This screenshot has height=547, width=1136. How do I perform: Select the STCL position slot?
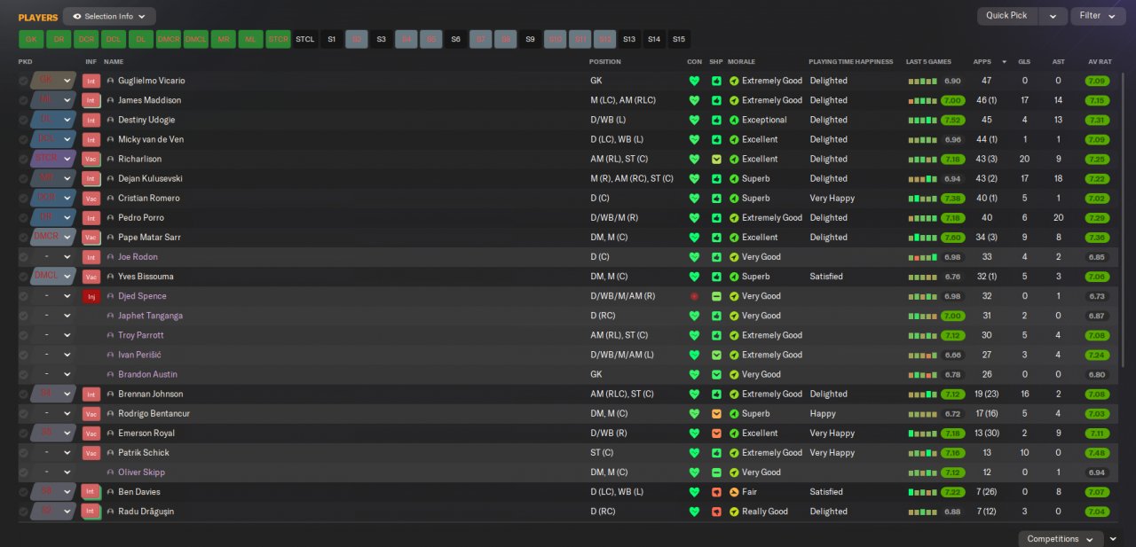click(305, 39)
